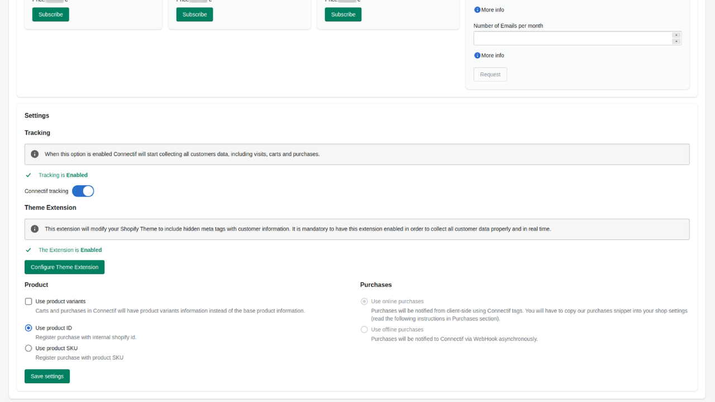Click info icon above Number of Emails
This screenshot has height=402, width=715.
[477, 10]
